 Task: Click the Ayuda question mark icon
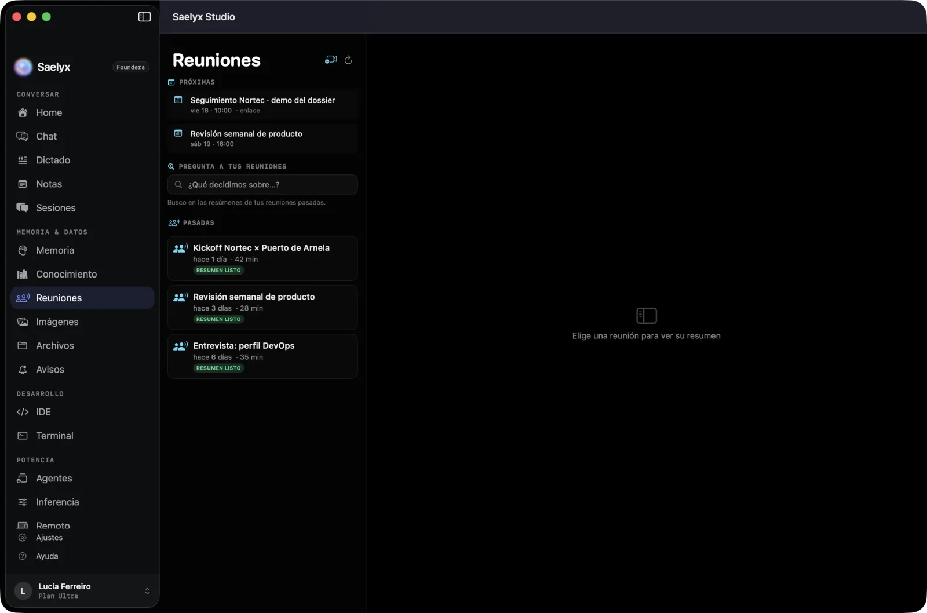click(x=23, y=556)
